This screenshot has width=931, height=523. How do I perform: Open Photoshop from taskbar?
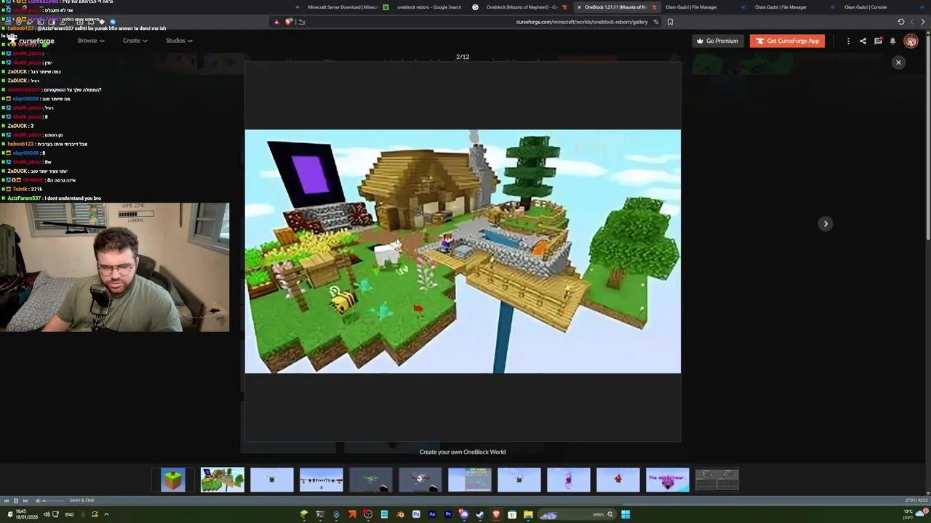(x=416, y=515)
